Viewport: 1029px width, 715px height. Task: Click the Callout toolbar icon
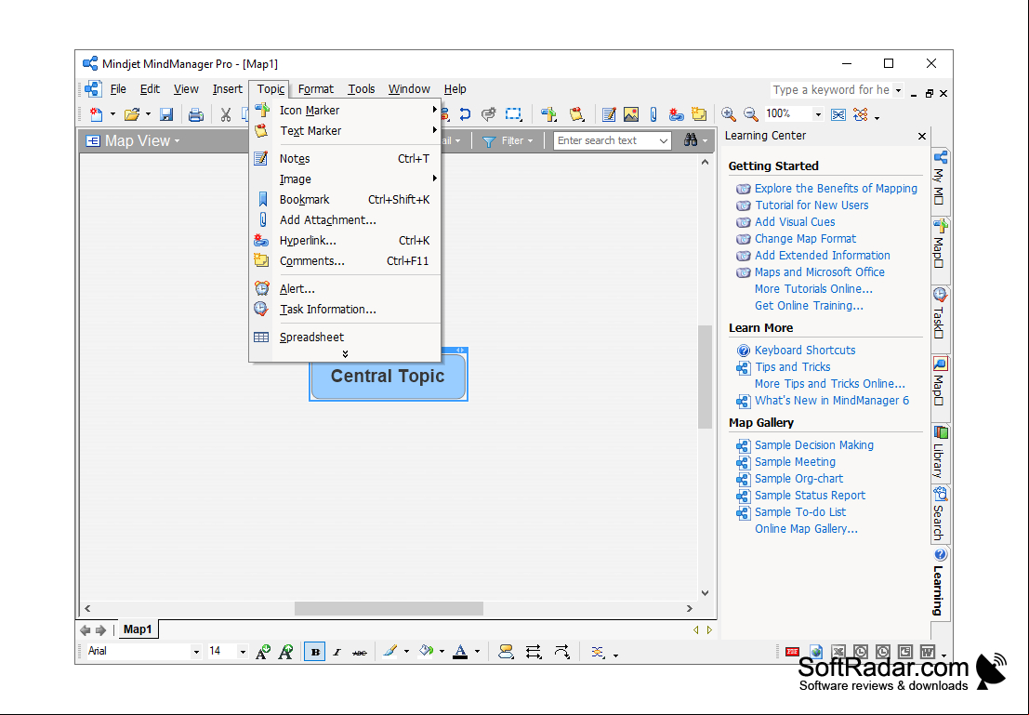click(x=488, y=114)
